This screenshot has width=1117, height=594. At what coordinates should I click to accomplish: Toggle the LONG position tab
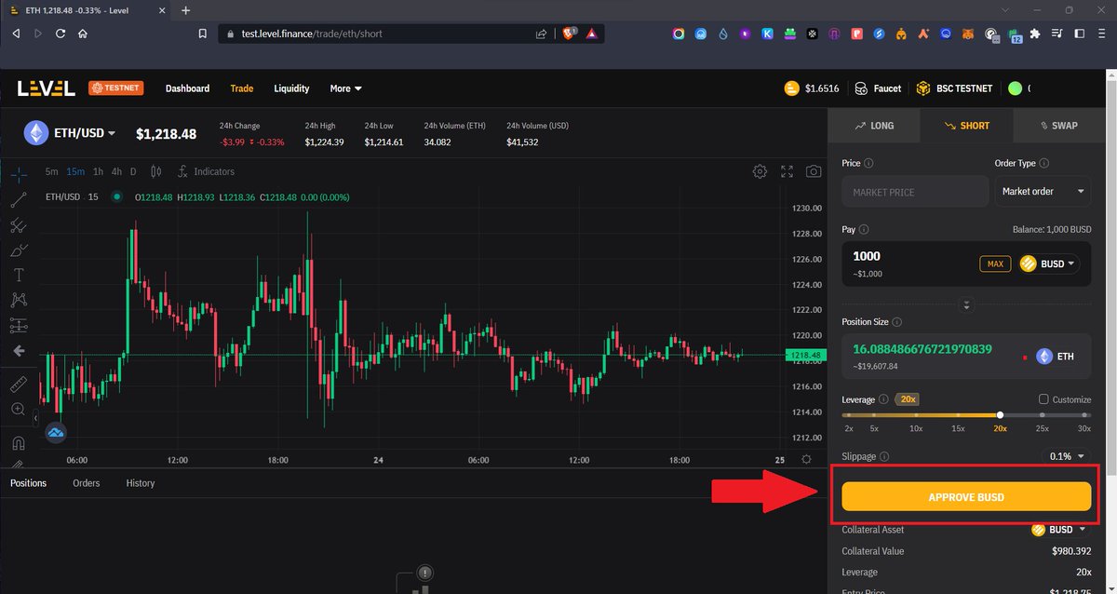[873, 125]
